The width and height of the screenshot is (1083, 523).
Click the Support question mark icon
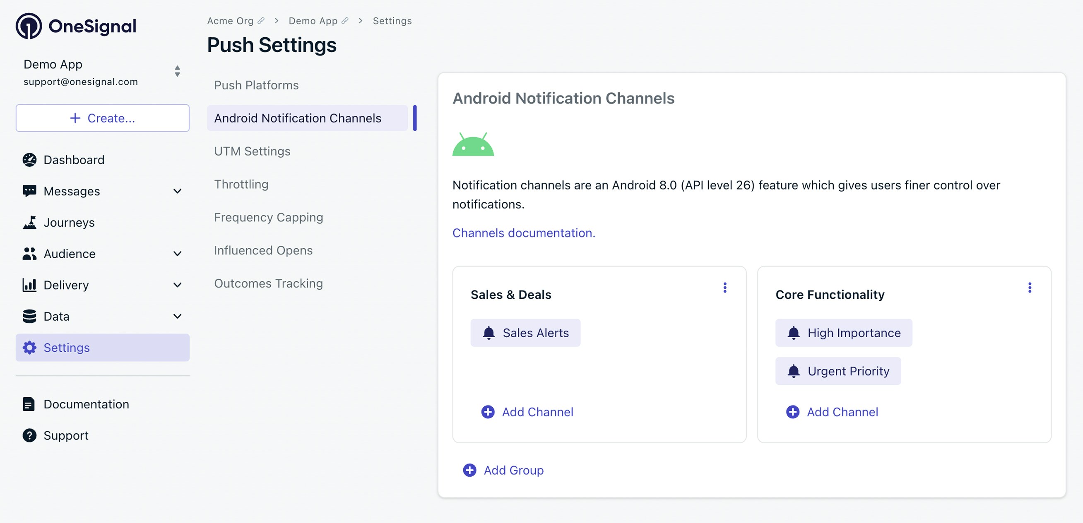tap(29, 435)
